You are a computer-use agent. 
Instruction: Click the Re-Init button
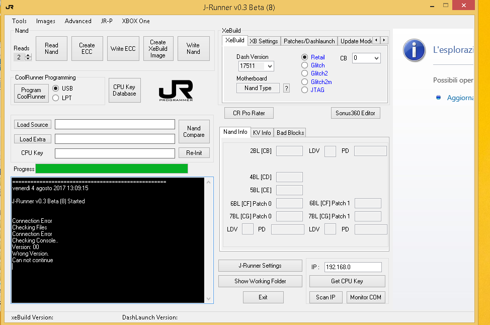(x=194, y=153)
